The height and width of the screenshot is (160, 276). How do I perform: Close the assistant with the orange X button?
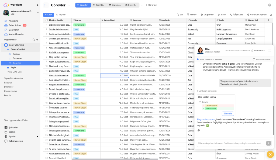click(x=270, y=155)
